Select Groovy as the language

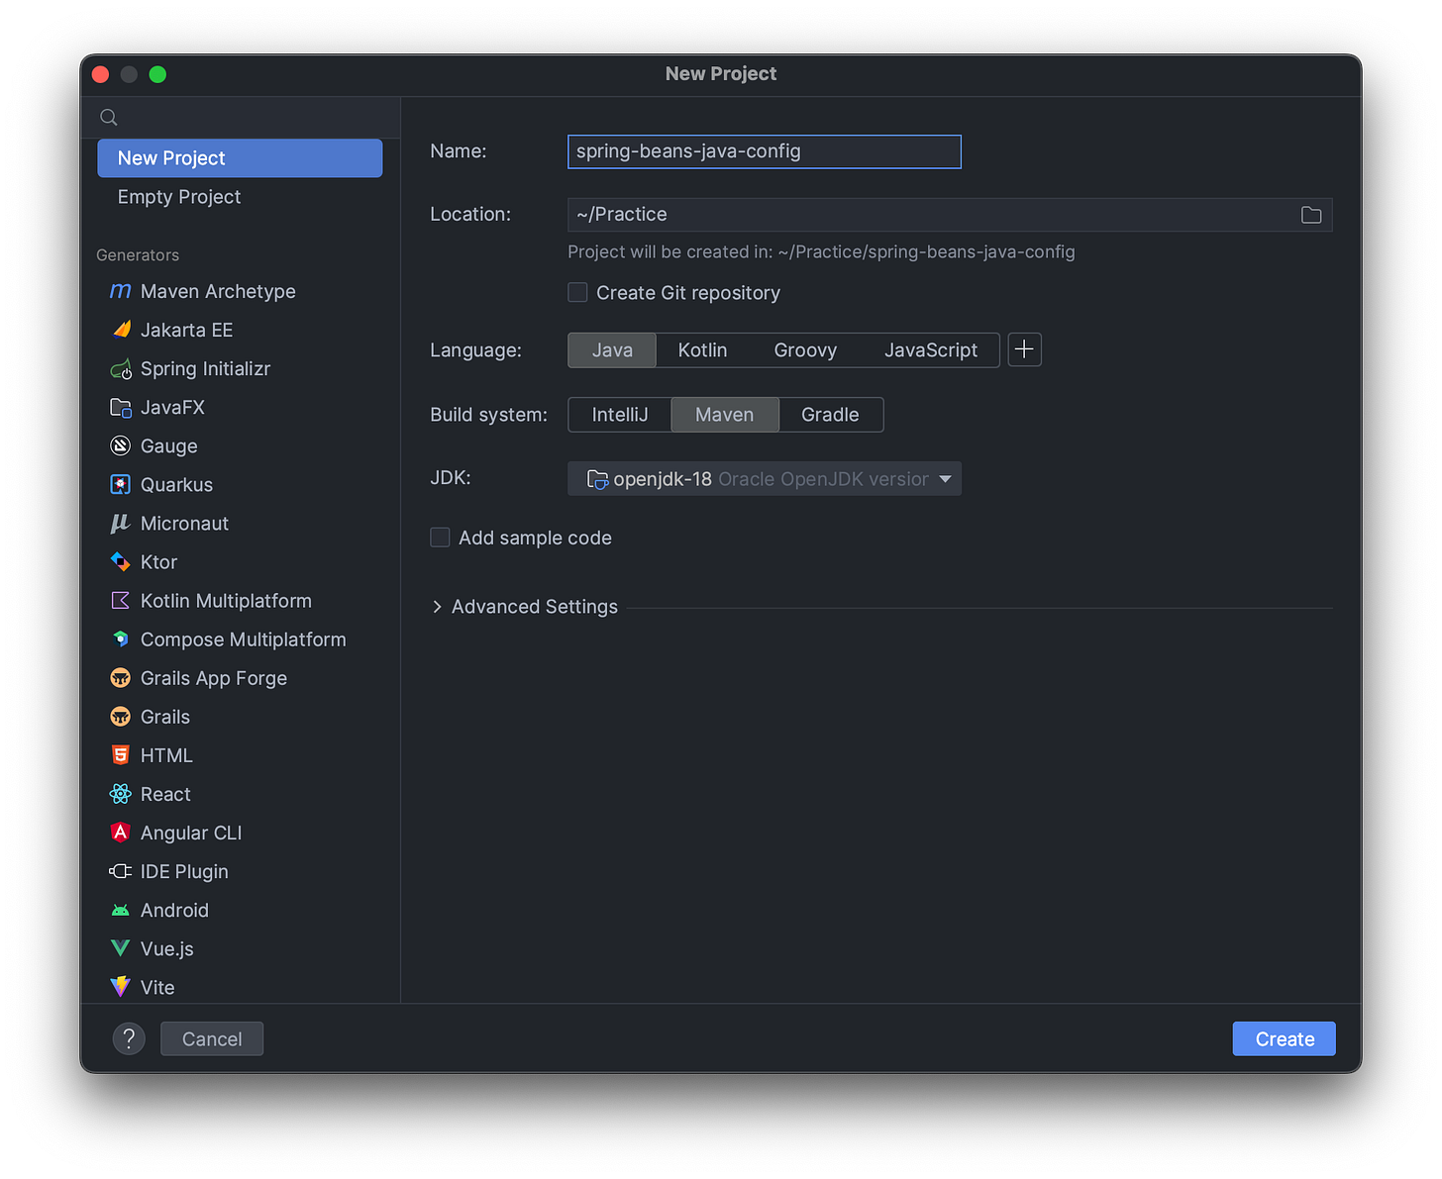(805, 350)
